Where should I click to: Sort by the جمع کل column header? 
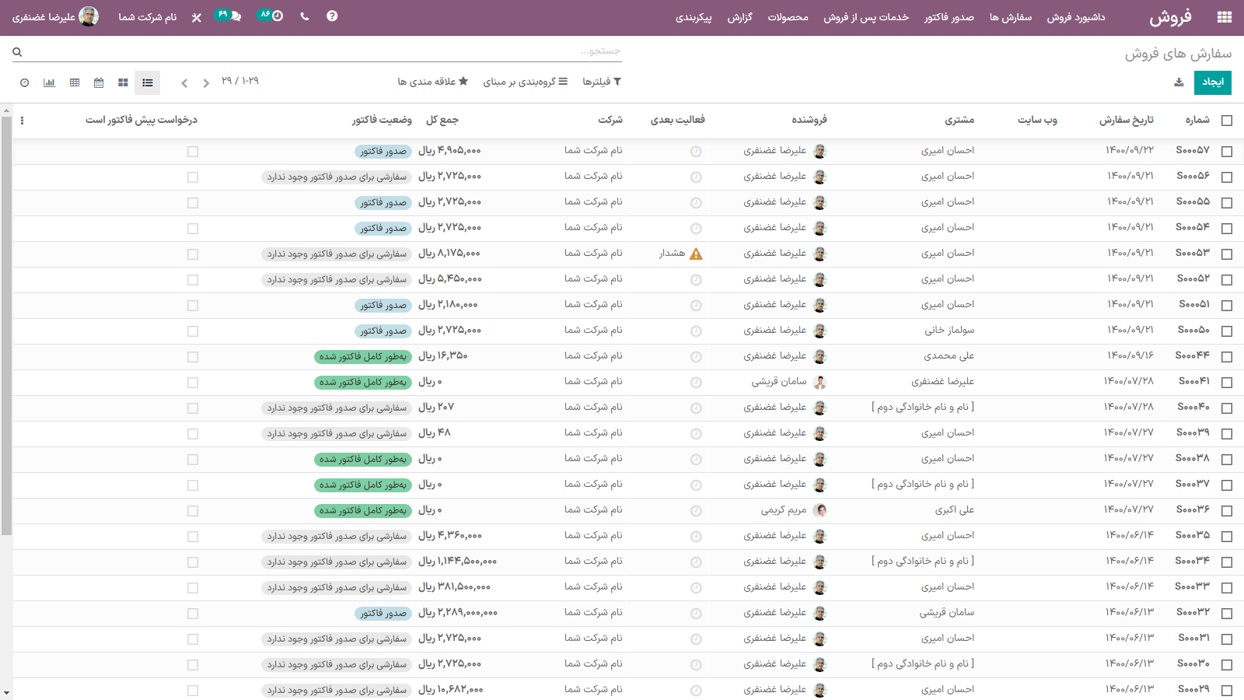[x=442, y=120]
